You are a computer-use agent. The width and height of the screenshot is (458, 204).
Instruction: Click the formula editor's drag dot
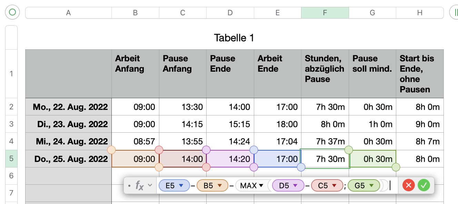coord(129,186)
